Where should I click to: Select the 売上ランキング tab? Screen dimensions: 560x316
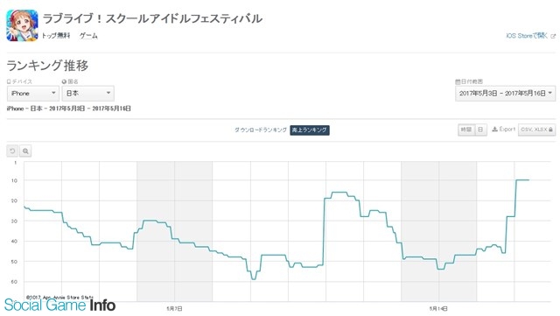(x=310, y=130)
